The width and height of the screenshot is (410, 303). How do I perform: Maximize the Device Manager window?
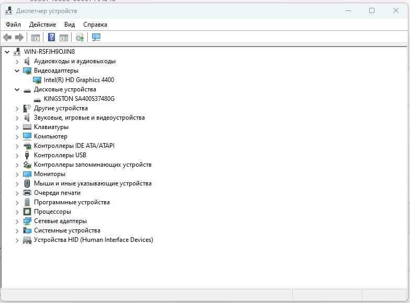coord(371,10)
